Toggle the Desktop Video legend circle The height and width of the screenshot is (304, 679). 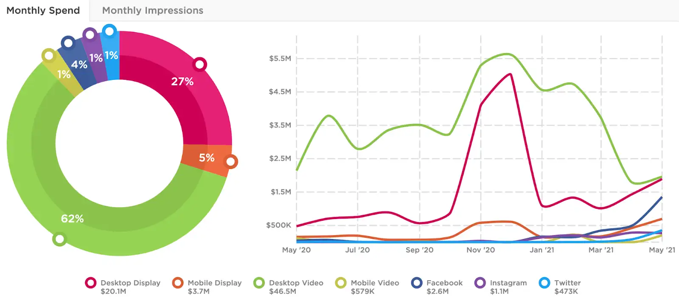click(259, 283)
